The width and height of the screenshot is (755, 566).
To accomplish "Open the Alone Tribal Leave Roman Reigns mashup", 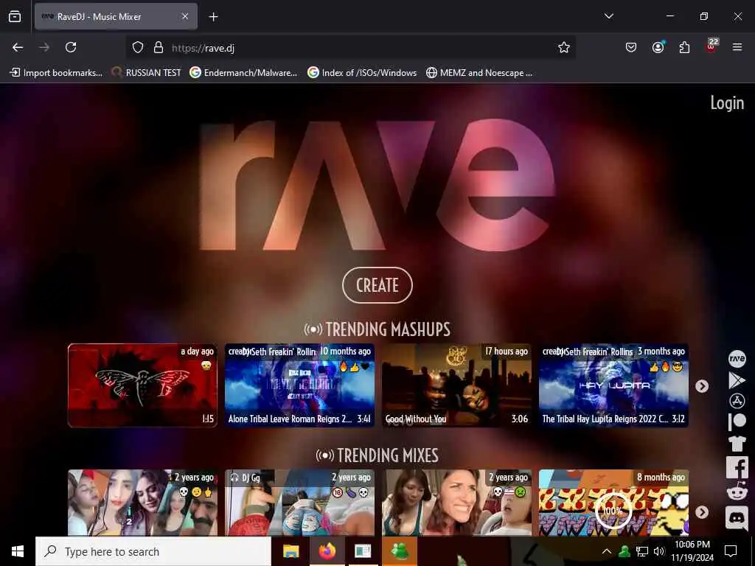I will (x=299, y=385).
